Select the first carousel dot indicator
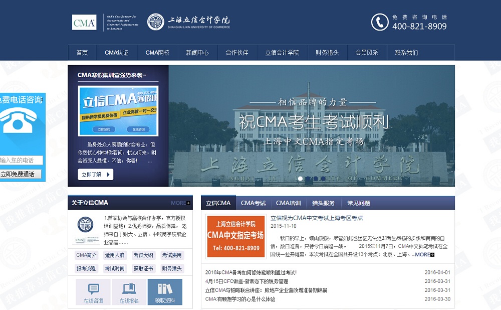The height and width of the screenshot is (310, 501). (x=300, y=179)
